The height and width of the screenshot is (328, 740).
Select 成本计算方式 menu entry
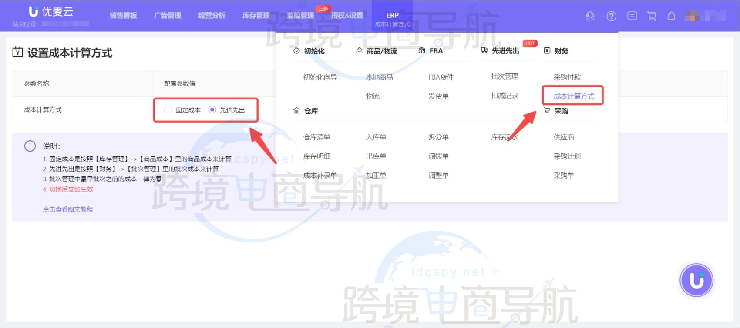coord(574,96)
